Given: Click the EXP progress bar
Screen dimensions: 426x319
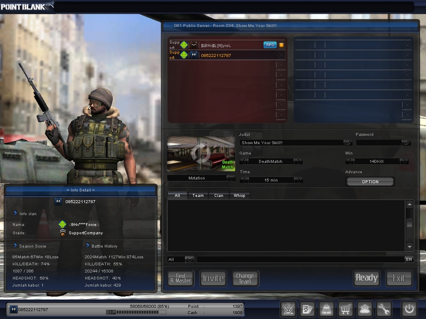Looking at the screenshot, I should point(137,311).
